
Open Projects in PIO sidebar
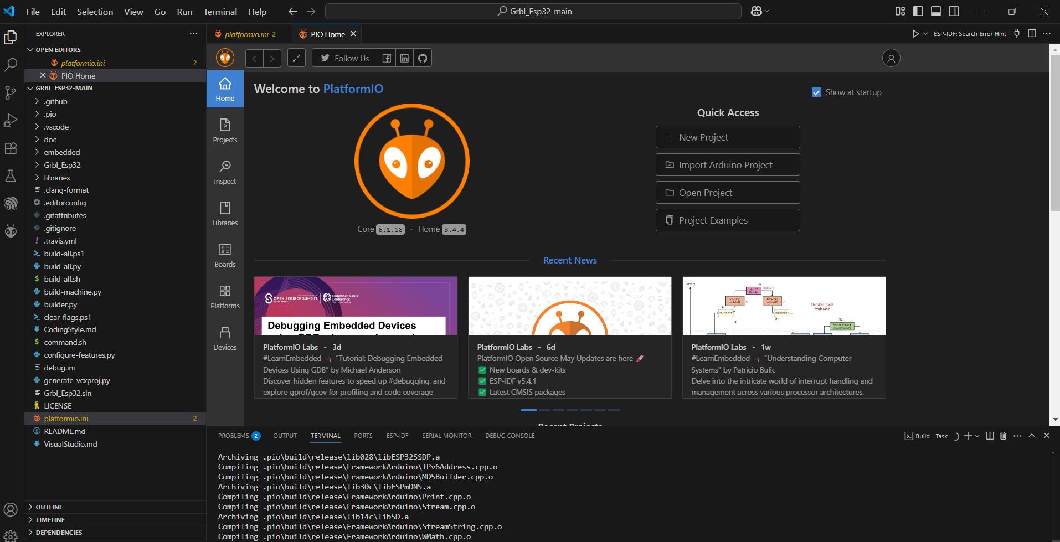coord(225,131)
